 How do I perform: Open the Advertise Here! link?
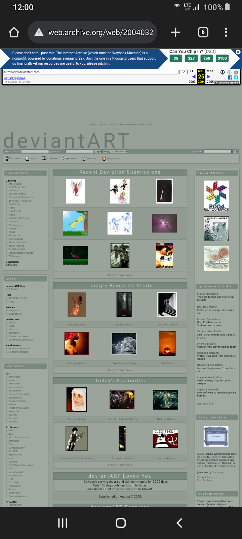[205, 404]
